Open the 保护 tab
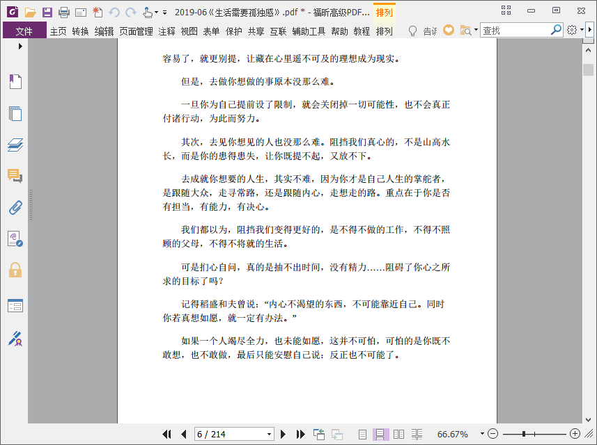Viewport: 597px width, 445px height. tap(234, 31)
